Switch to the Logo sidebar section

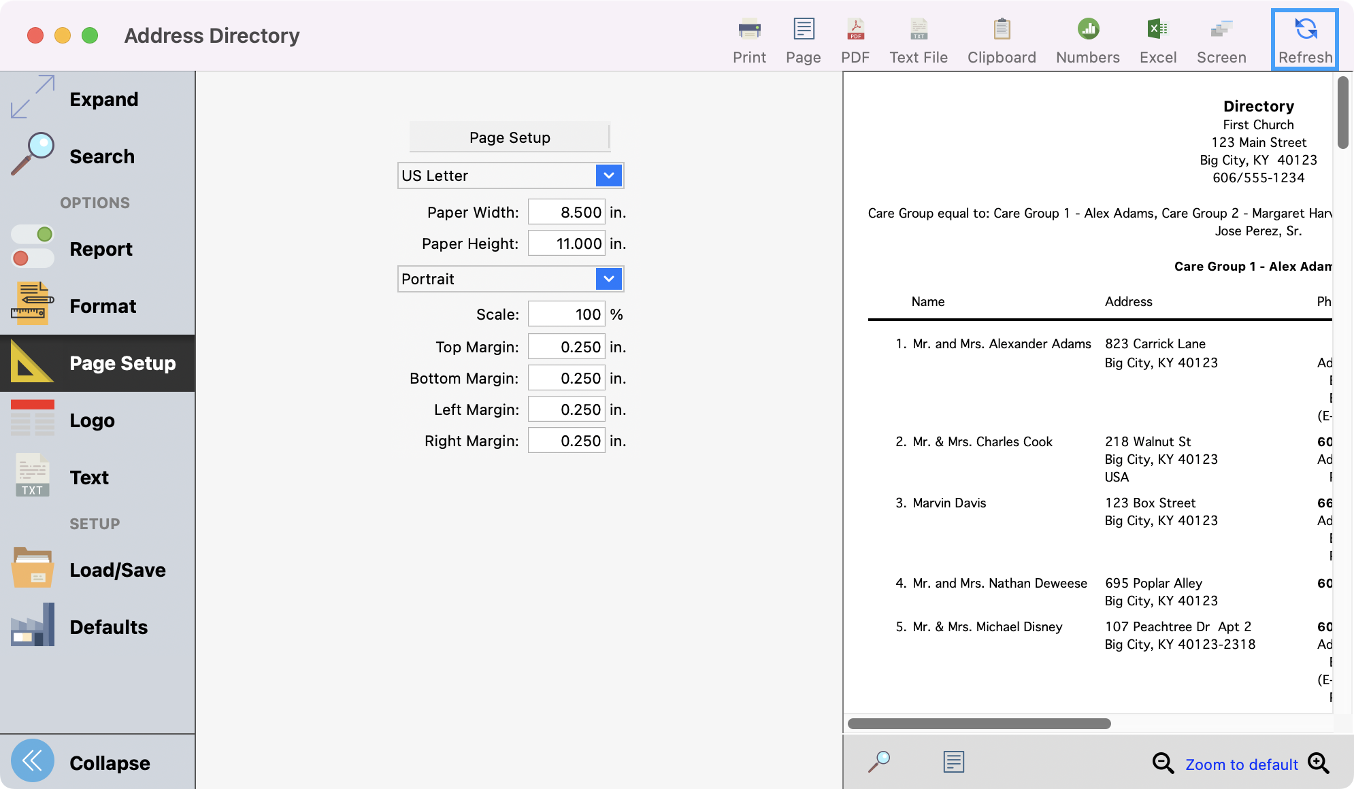pos(92,420)
